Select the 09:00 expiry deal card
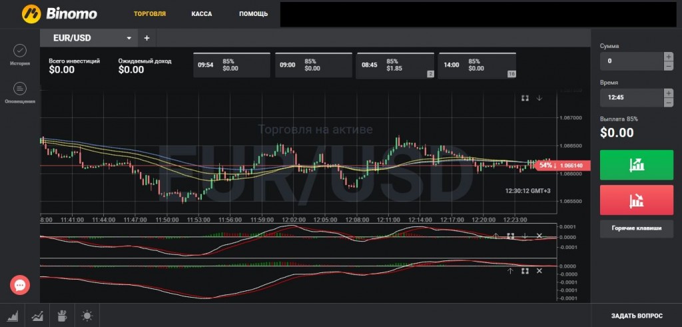This screenshot has width=682, height=327. pos(314,65)
